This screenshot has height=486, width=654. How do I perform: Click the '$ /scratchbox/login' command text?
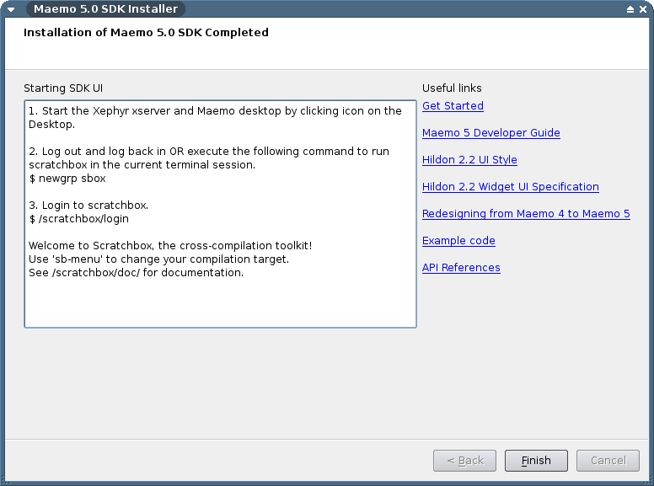[x=79, y=219]
